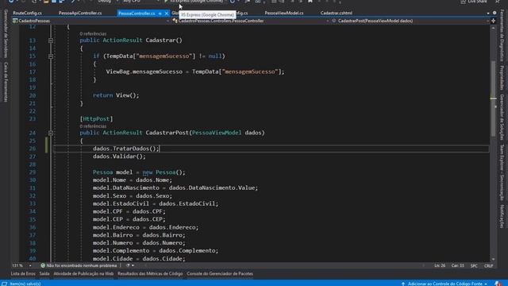This screenshot has width=508, height=286.
Task: Pin the PessoaController.cs tab
Action: [160, 14]
